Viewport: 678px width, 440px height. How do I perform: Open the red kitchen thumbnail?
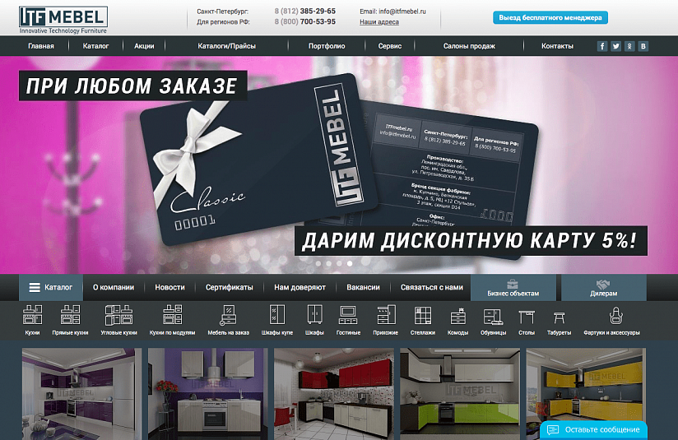[x=334, y=394]
